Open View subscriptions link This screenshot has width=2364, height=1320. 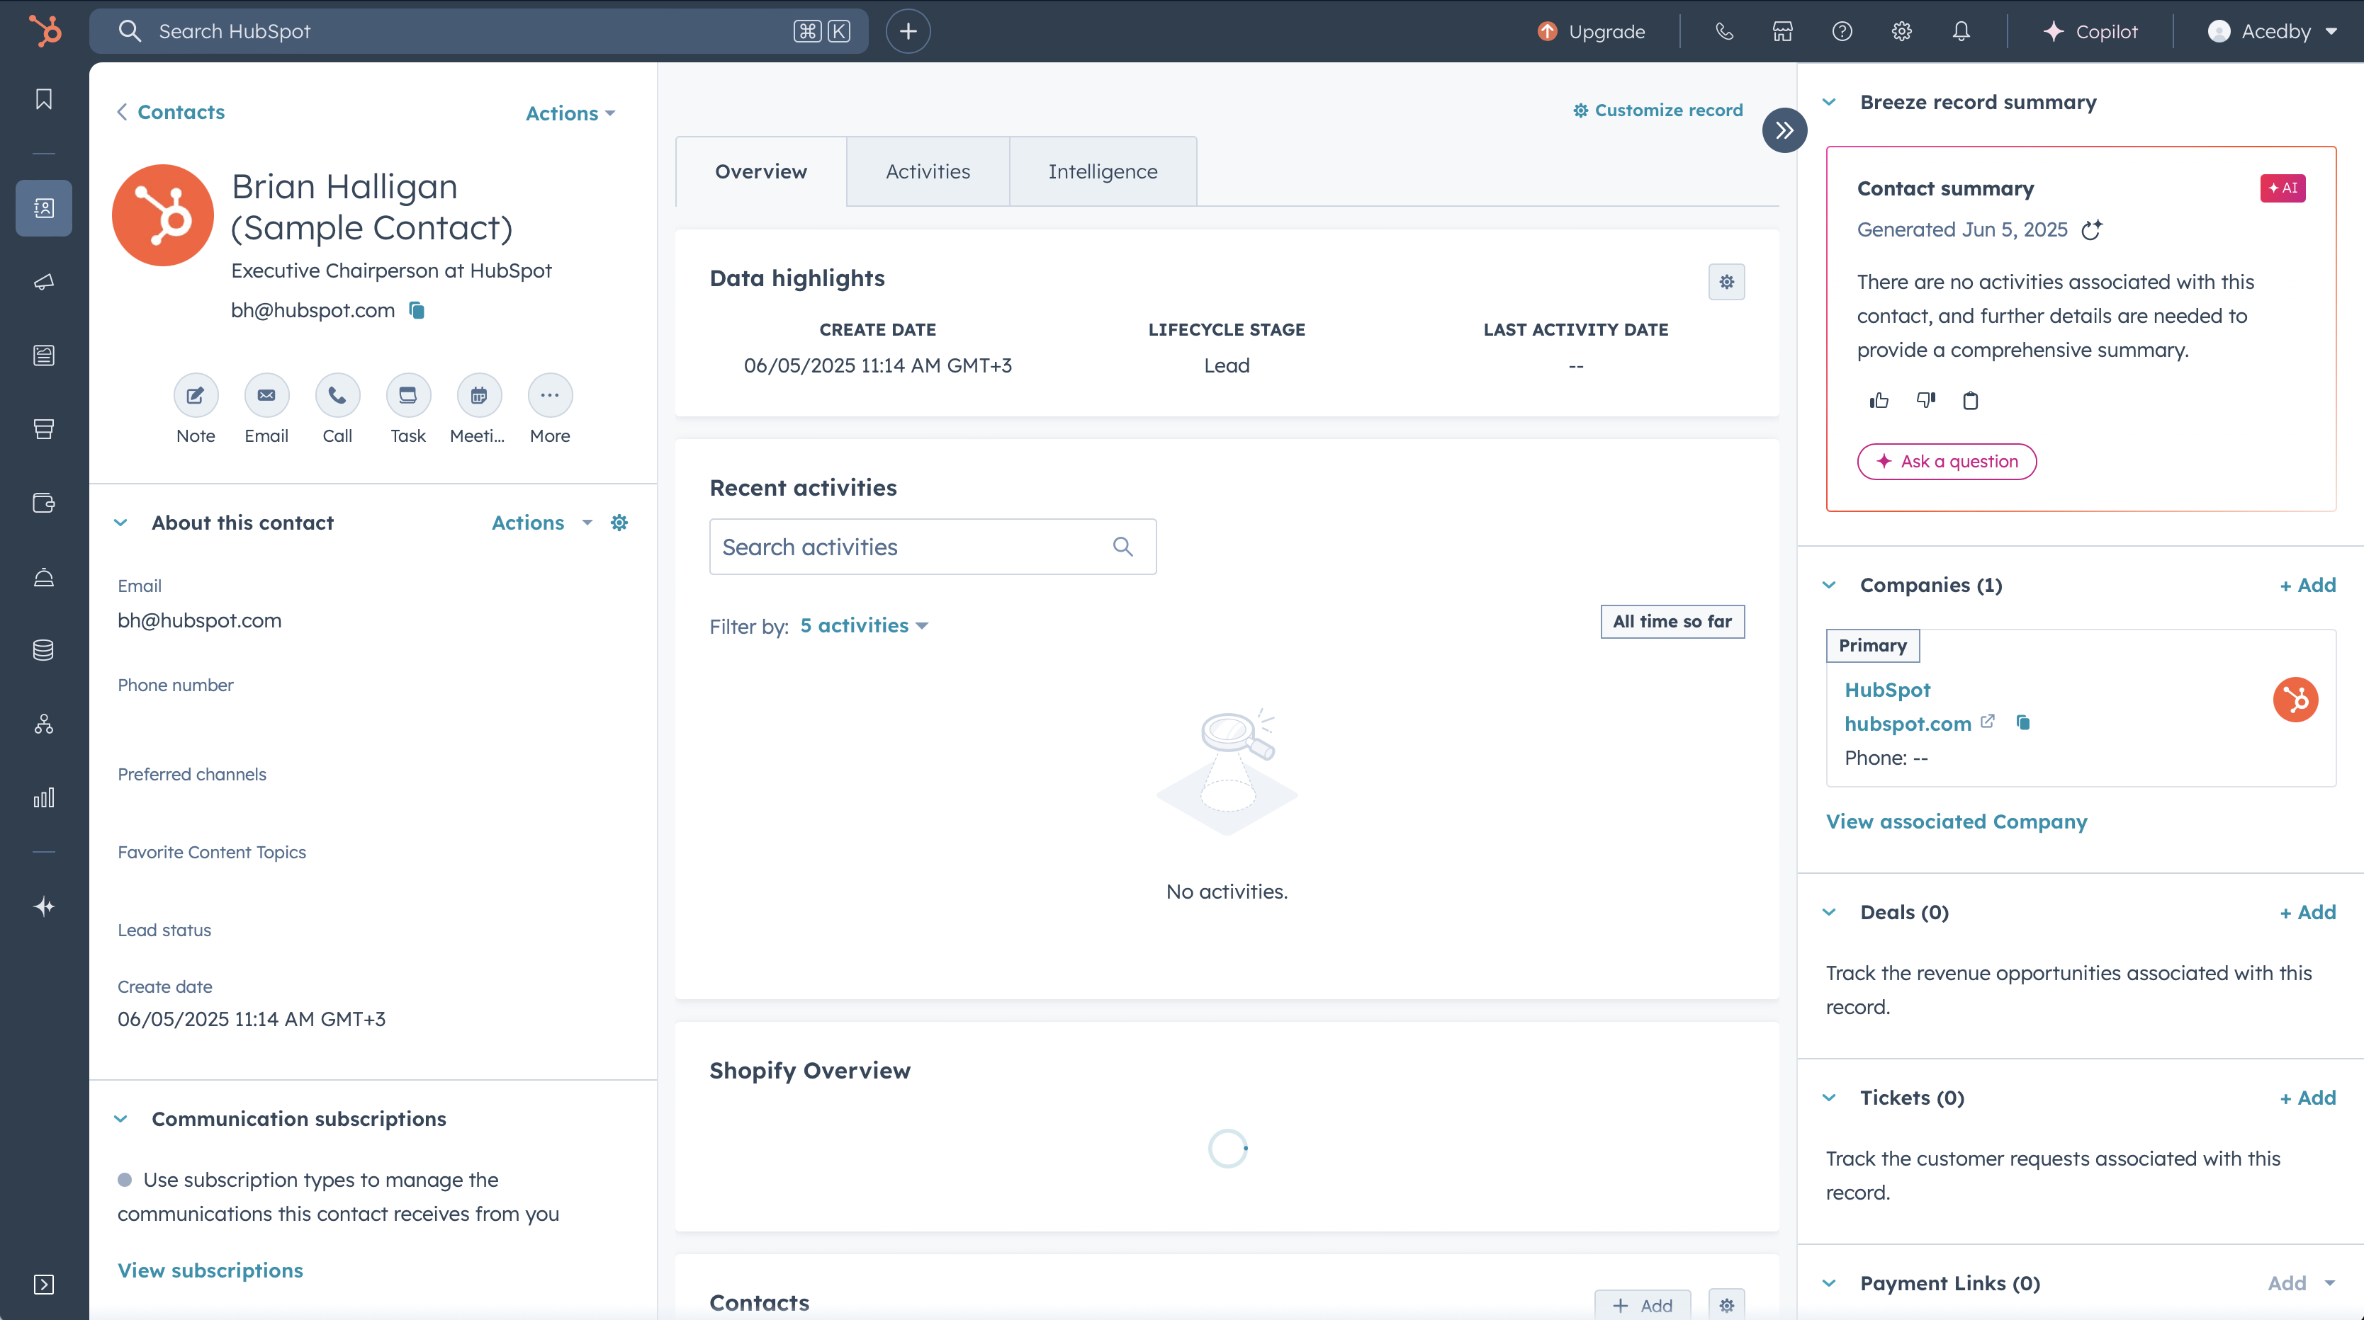210,1270
